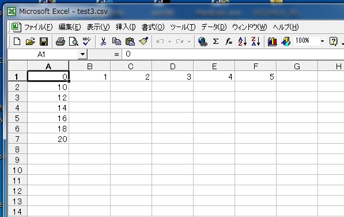The image size is (344, 217).
Task: Open the 編集(E) menu
Action: coord(70,27)
